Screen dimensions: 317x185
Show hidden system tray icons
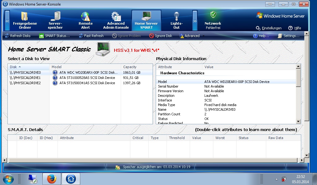point(276,179)
